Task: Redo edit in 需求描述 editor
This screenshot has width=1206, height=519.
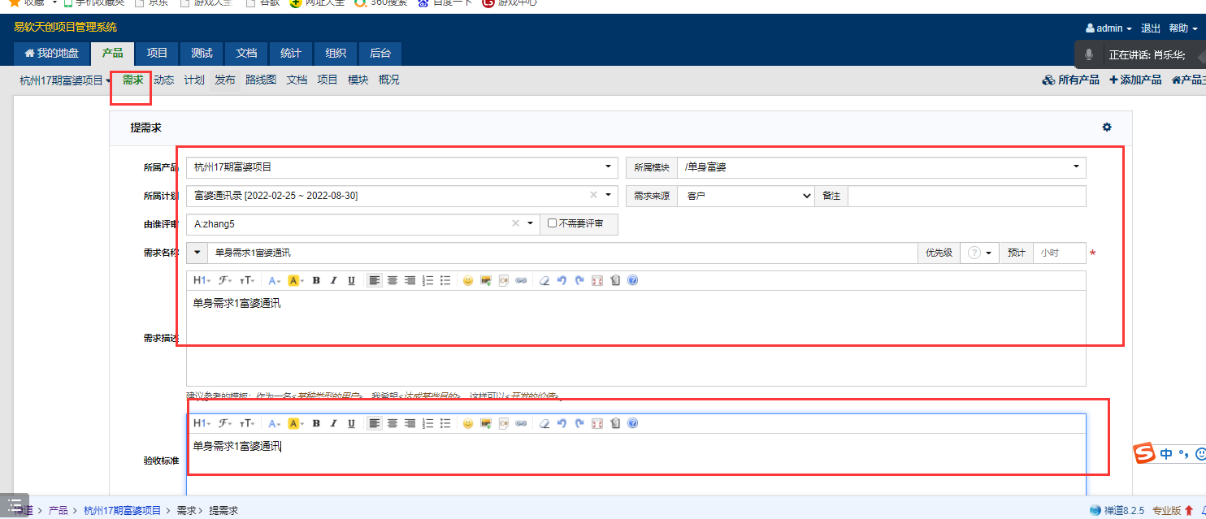Action: coord(579,280)
